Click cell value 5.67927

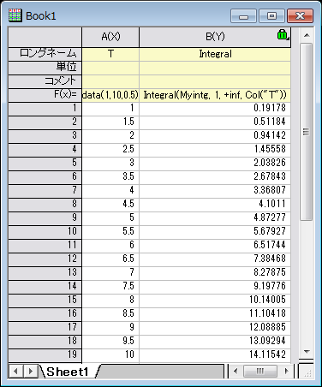click(x=215, y=232)
